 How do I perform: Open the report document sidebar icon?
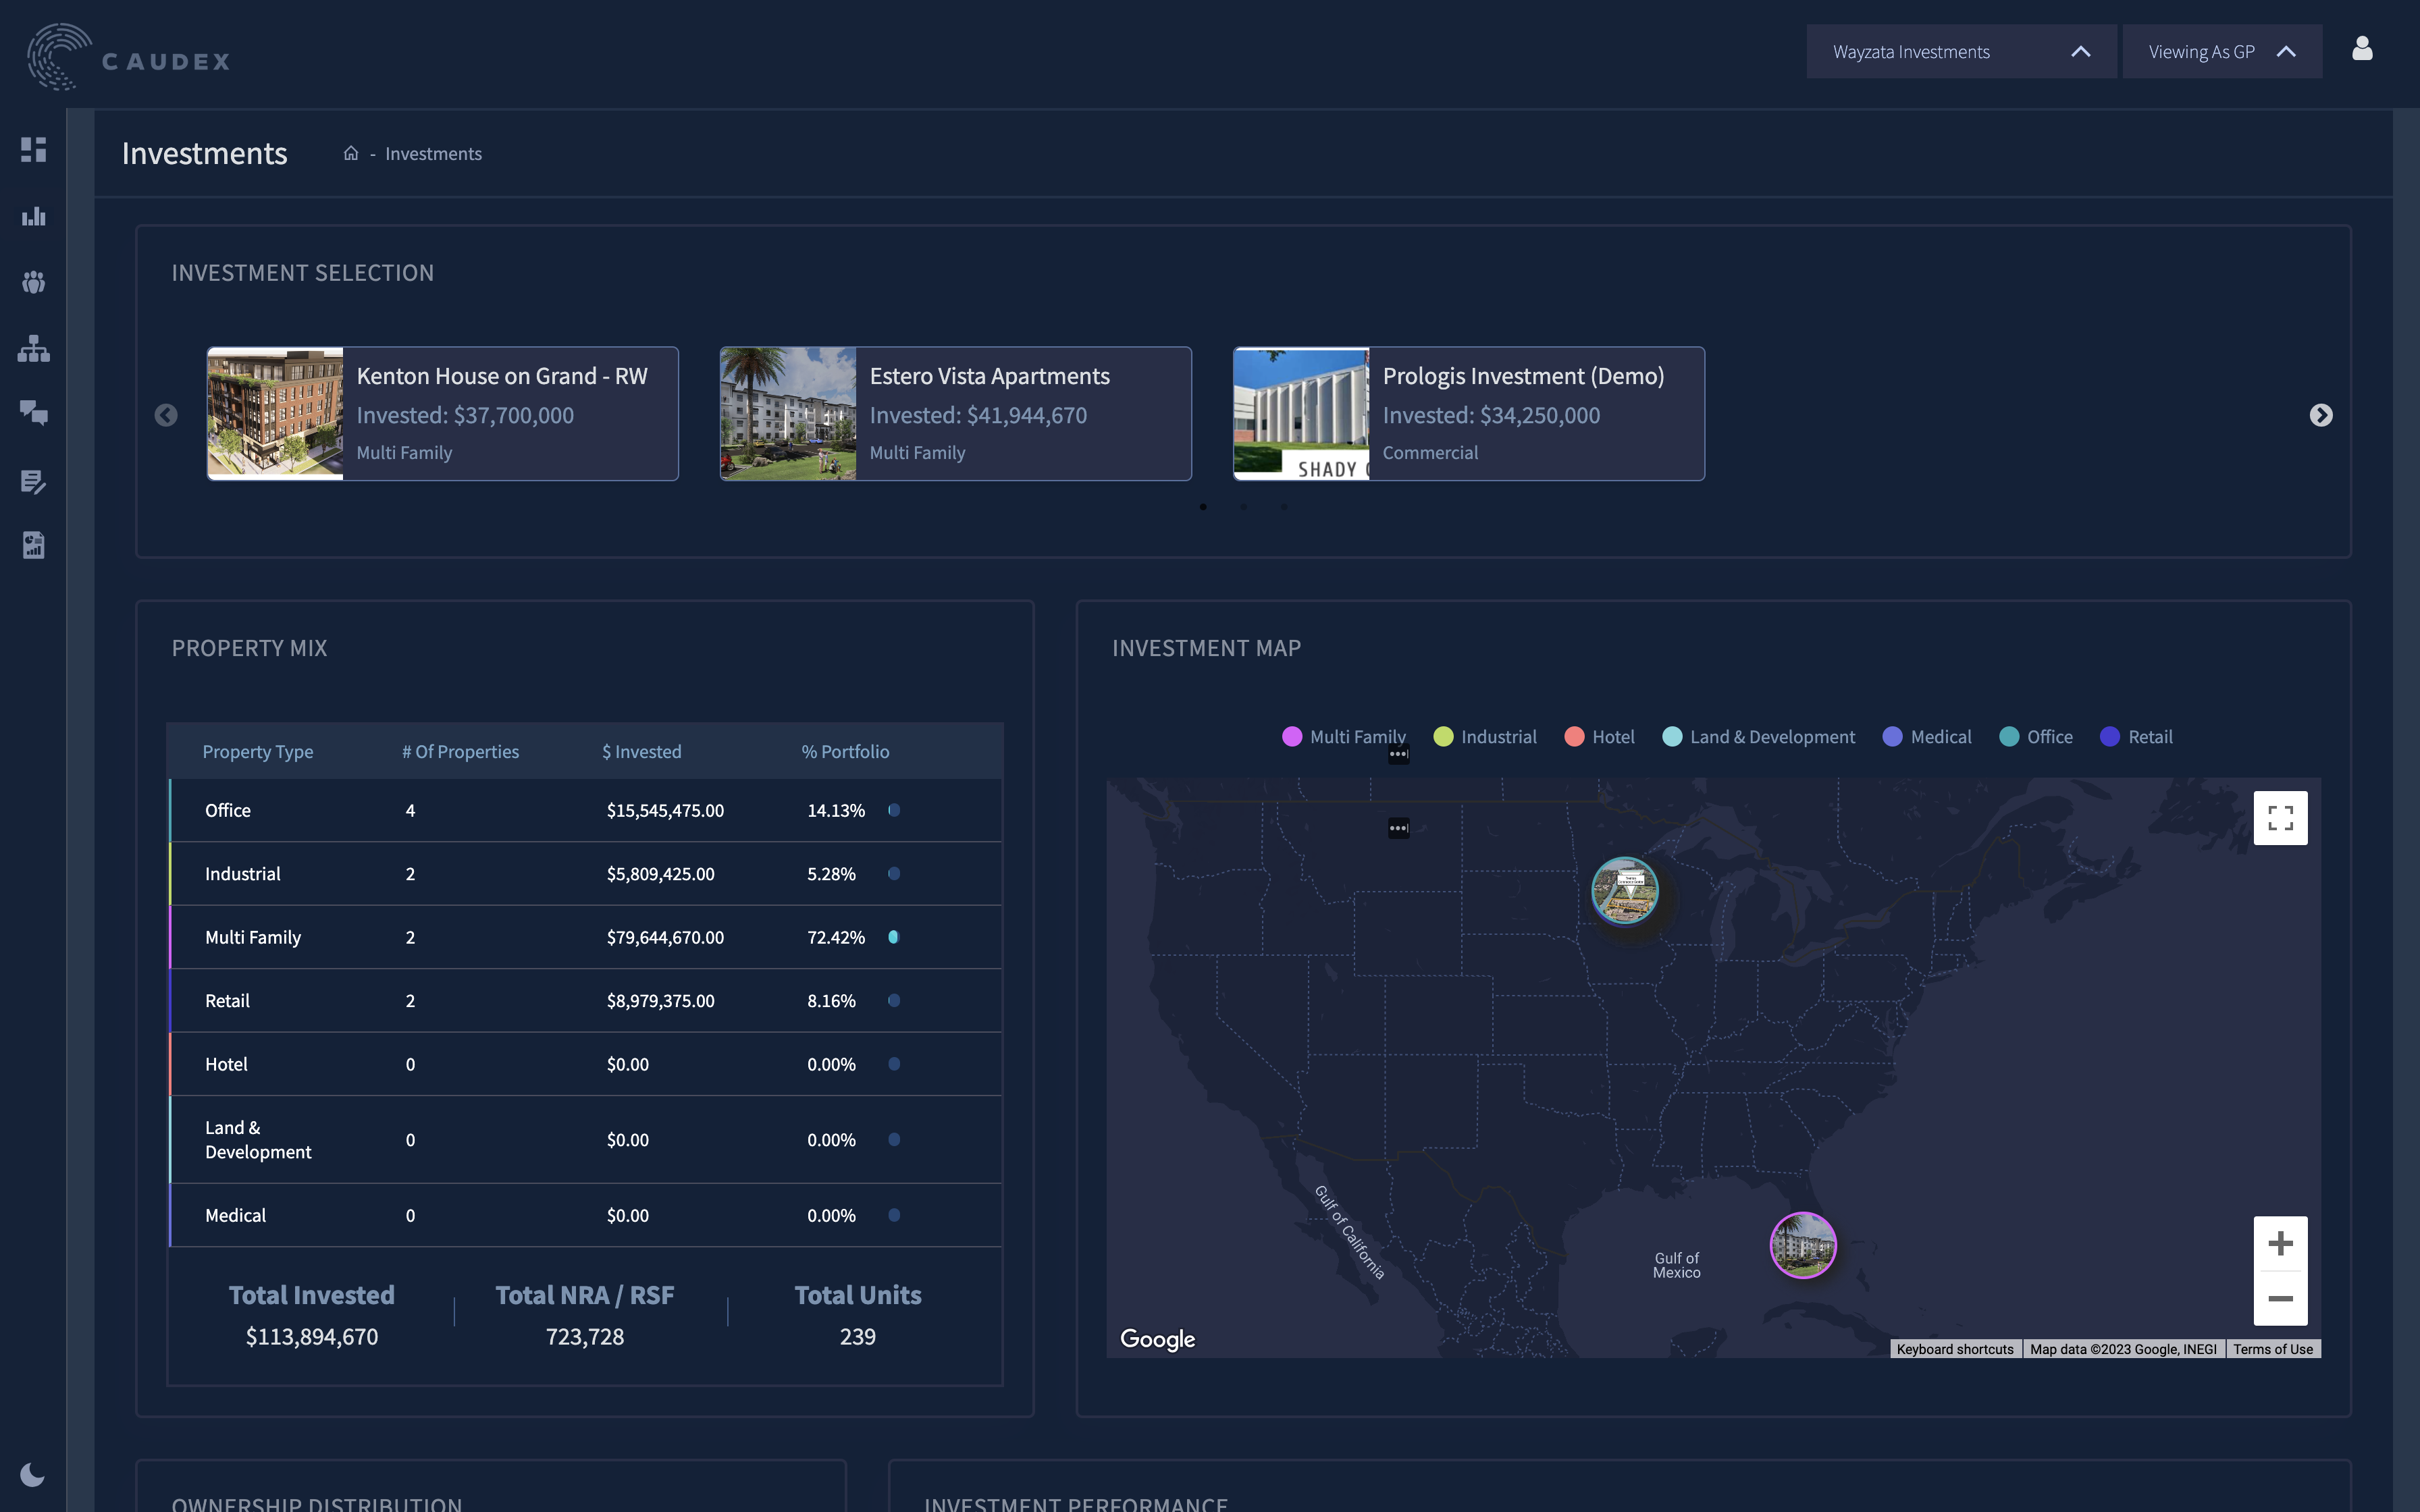click(x=33, y=545)
